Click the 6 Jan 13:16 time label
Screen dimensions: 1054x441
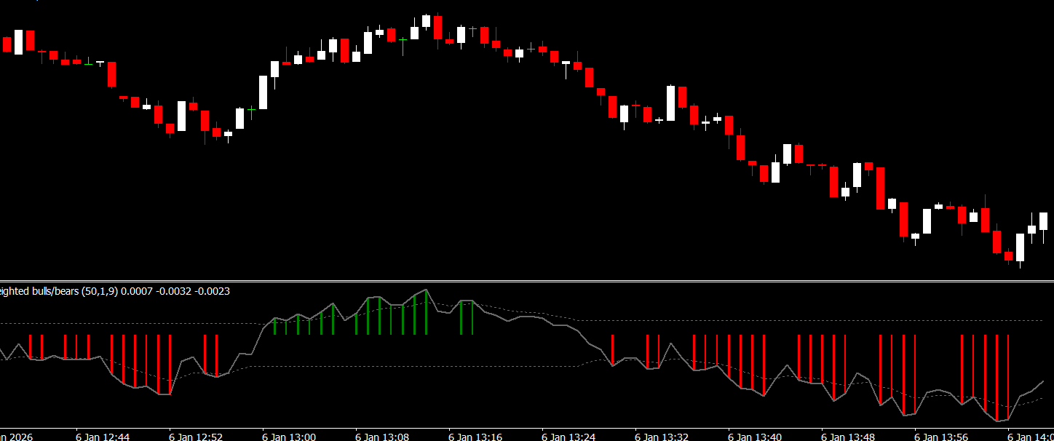[x=475, y=437]
